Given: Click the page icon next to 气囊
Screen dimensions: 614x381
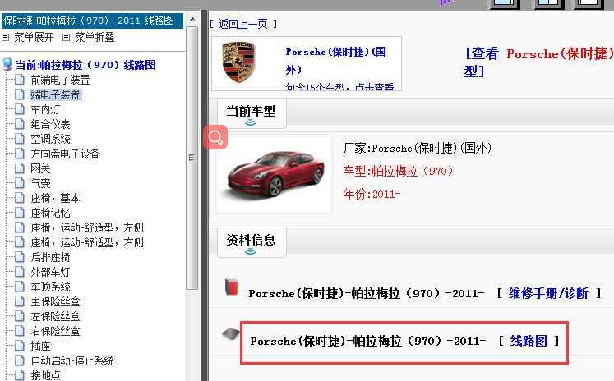Looking at the screenshot, I should click(20, 183).
